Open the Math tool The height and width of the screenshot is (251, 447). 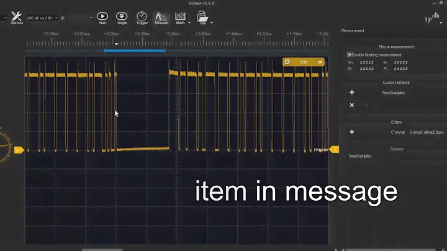click(x=180, y=16)
